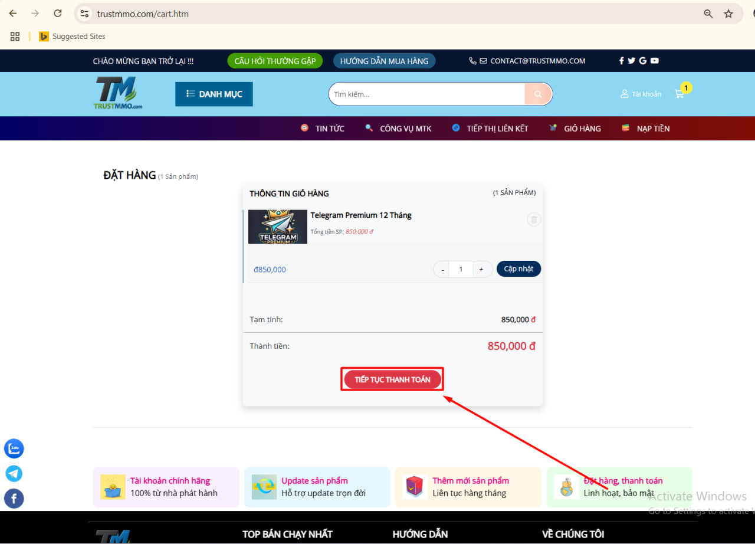This screenshot has width=755, height=544.
Task: Click the quantity input field
Action: [x=461, y=269]
